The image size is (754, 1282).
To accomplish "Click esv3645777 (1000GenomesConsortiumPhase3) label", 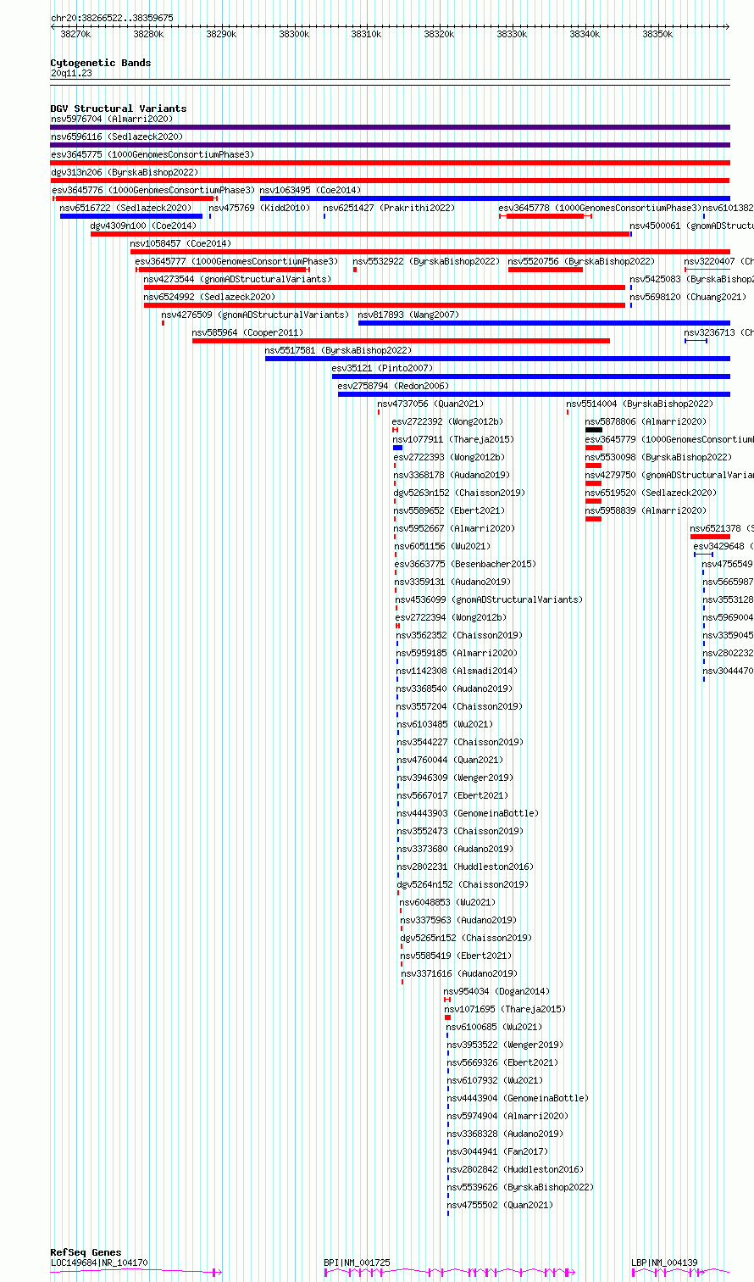I will click(236, 261).
